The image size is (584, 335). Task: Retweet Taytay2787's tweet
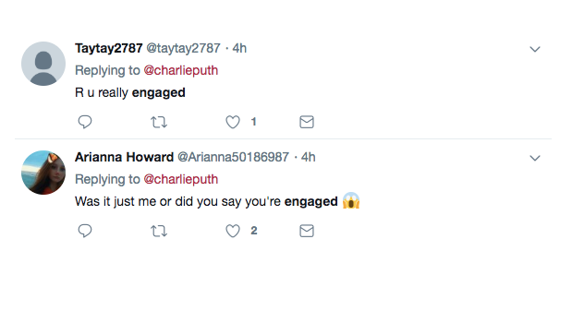[x=159, y=122]
